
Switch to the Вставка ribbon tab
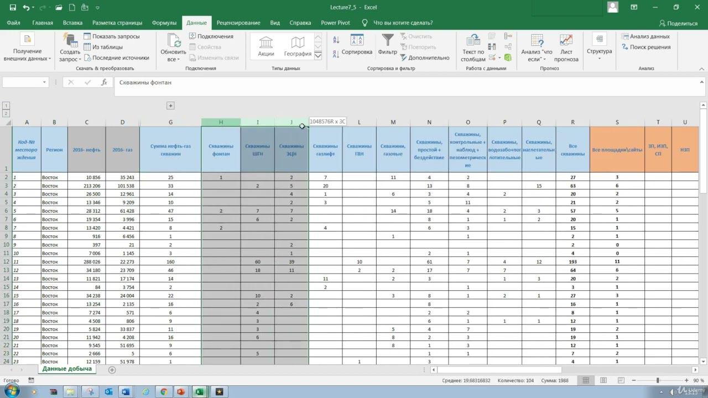pos(72,23)
